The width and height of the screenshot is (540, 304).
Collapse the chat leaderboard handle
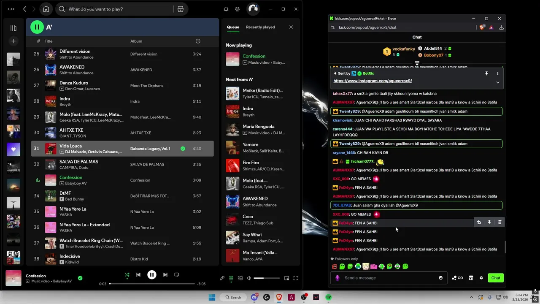pyautogui.click(x=417, y=63)
